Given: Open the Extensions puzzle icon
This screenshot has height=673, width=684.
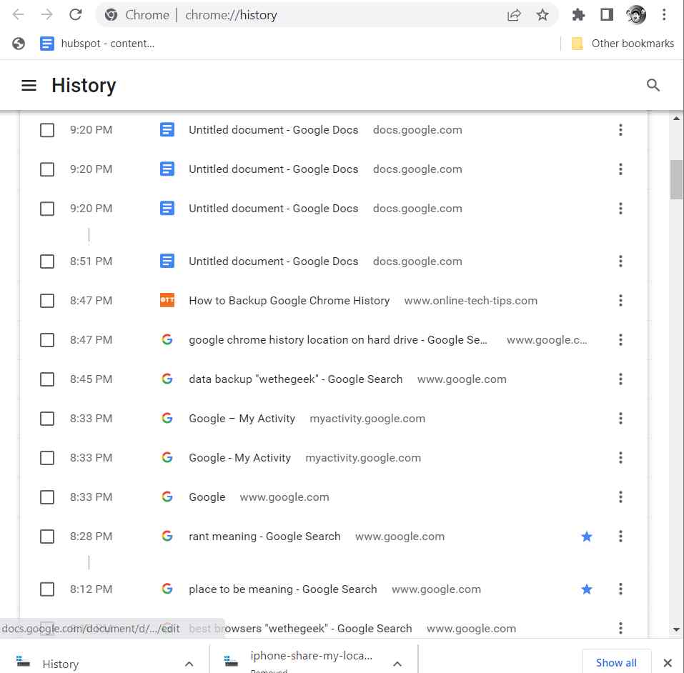Looking at the screenshot, I should click(578, 15).
